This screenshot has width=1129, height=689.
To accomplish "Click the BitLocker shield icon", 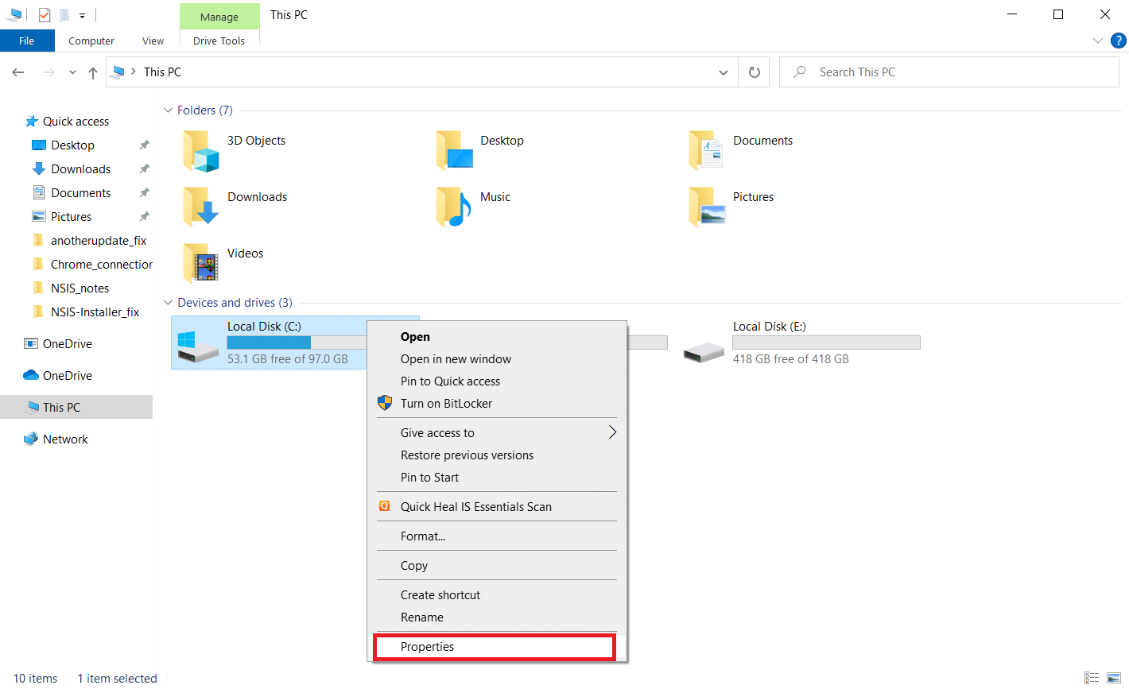I will 385,403.
